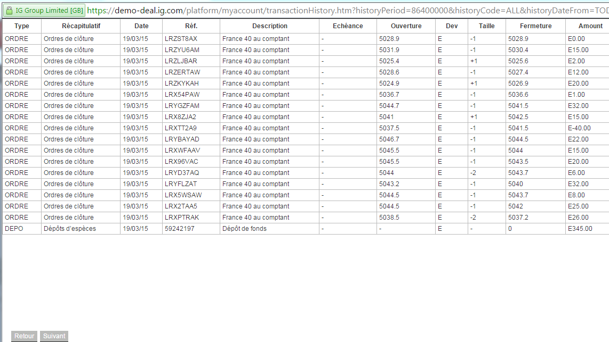Click the demo-deal.ig.com URL address field
Screen dimensions: 609x342
348,11
